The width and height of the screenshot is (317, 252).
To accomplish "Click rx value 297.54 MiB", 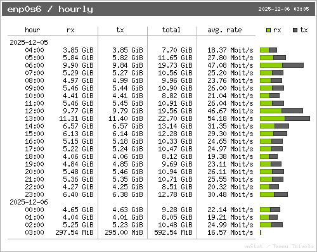I will [x=74, y=232].
